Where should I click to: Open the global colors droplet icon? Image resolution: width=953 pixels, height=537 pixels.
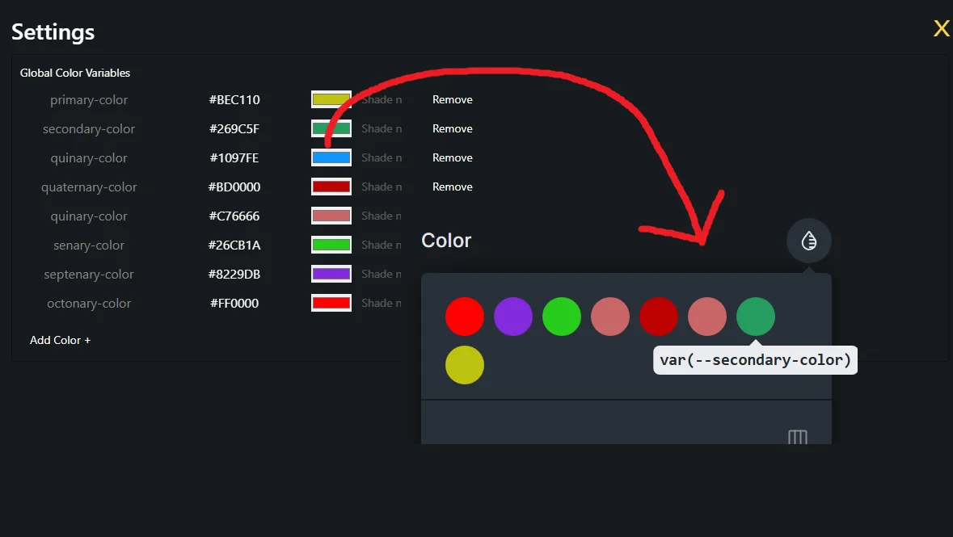point(808,241)
